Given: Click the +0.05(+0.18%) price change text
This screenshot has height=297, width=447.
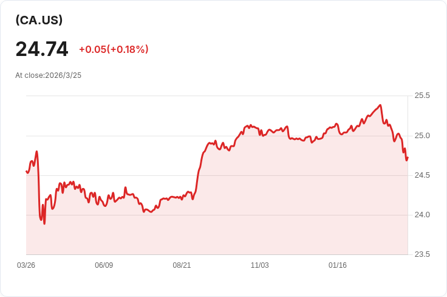Looking at the screenshot, I should 114,49.
